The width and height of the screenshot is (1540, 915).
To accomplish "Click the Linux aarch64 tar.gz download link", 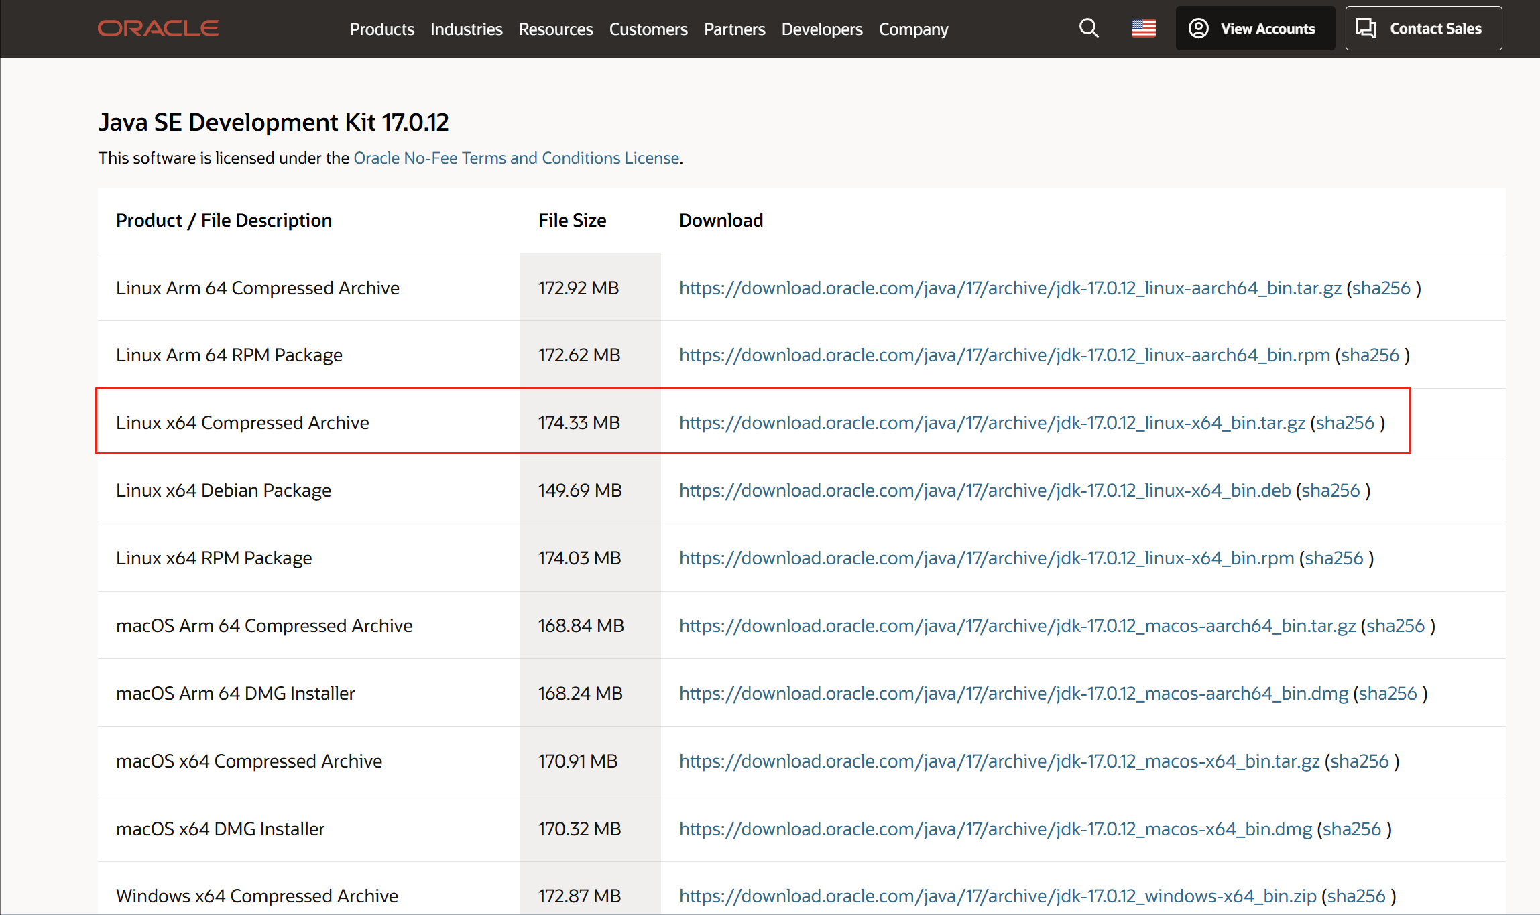I will point(1010,288).
